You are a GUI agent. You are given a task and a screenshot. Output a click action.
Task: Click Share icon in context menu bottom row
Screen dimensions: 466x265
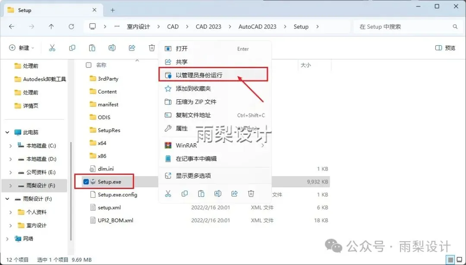click(x=234, y=194)
